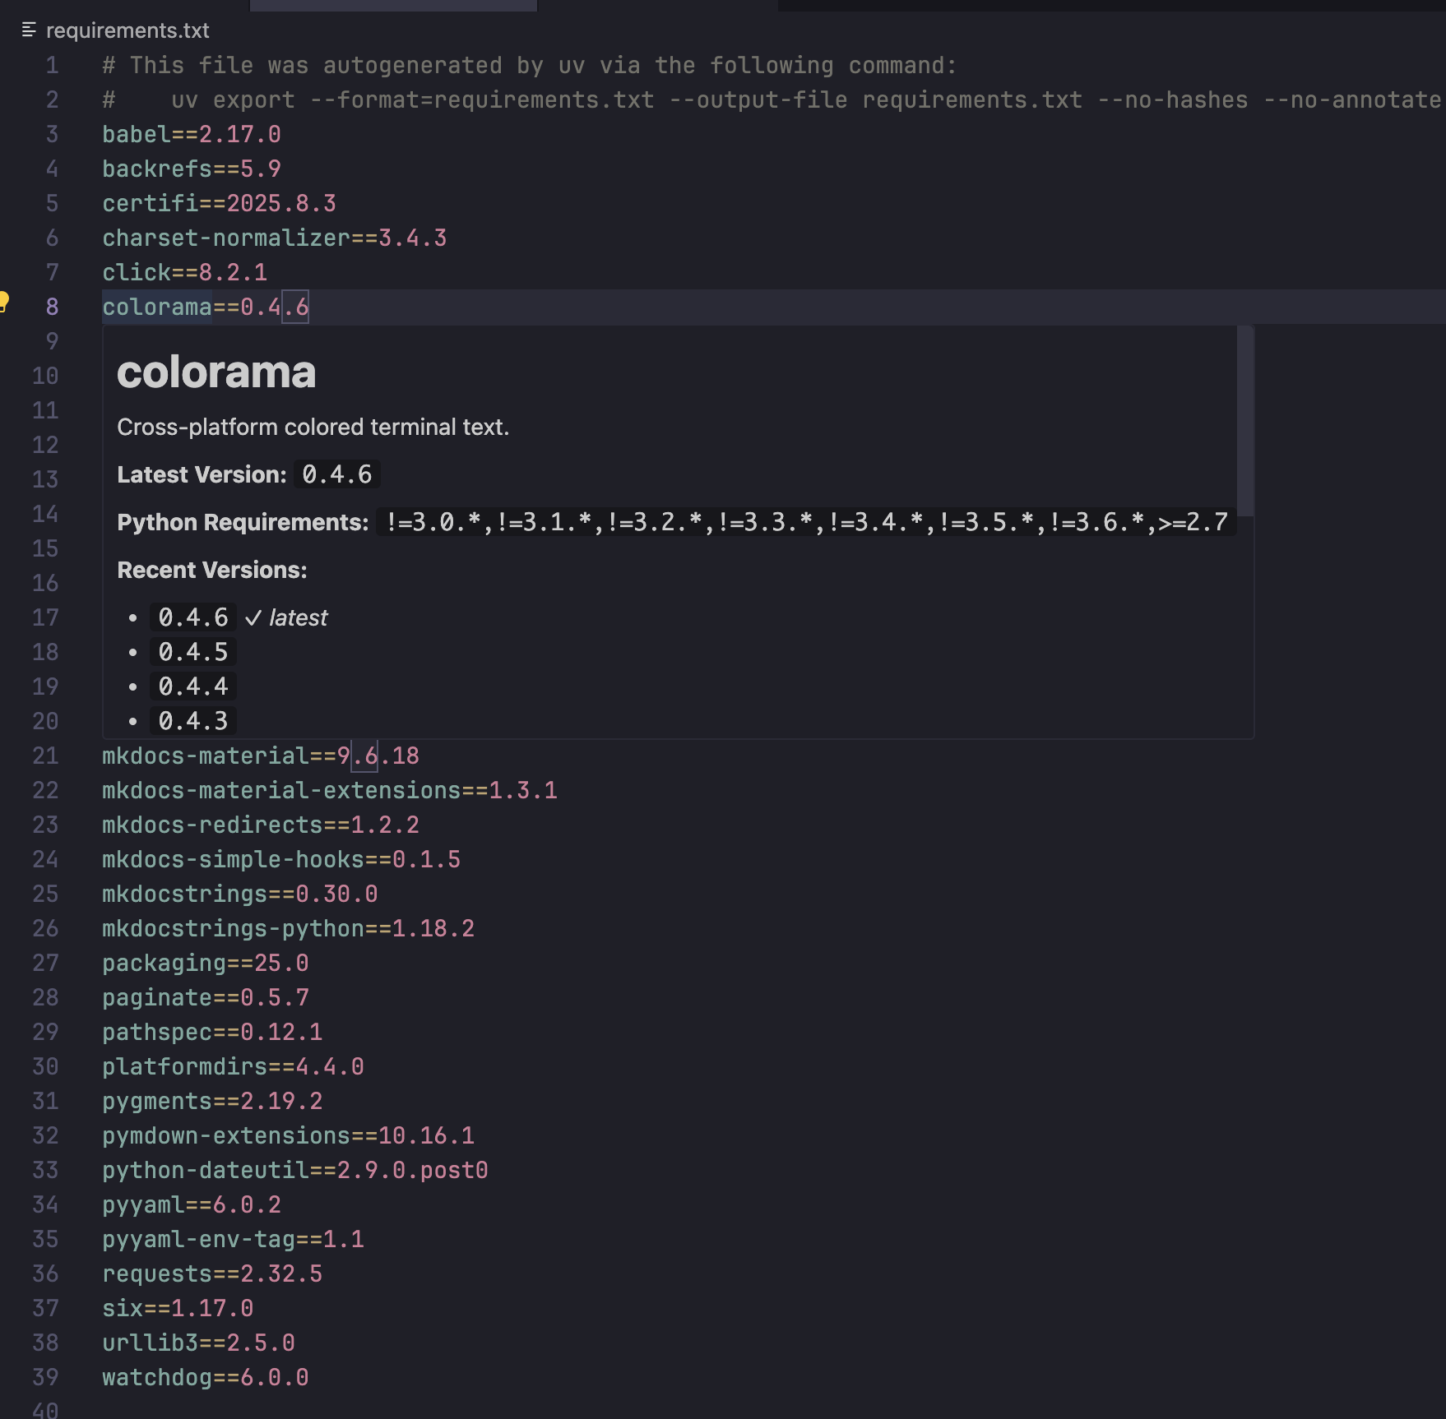The image size is (1446, 1419).
Task: Click line number 21 in the gutter
Action: (45, 756)
